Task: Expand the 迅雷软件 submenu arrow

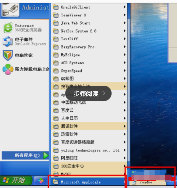Action: pyautogui.click(x=125, y=134)
